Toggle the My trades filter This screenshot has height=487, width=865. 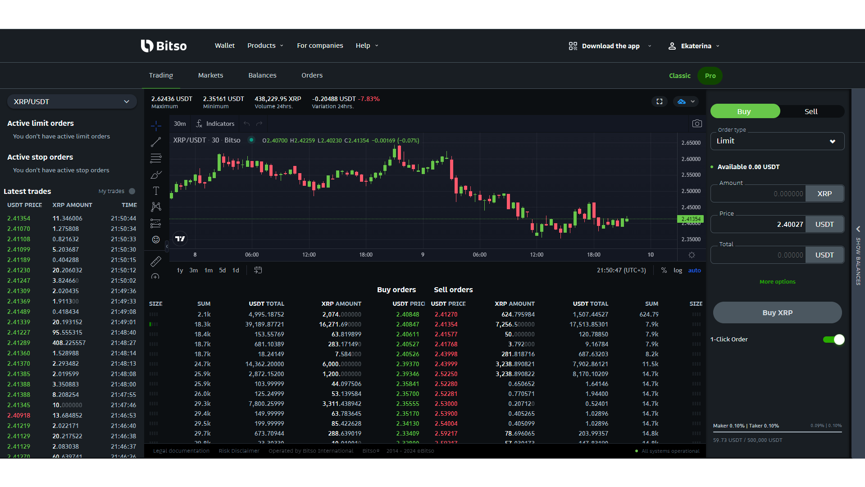coord(132,191)
